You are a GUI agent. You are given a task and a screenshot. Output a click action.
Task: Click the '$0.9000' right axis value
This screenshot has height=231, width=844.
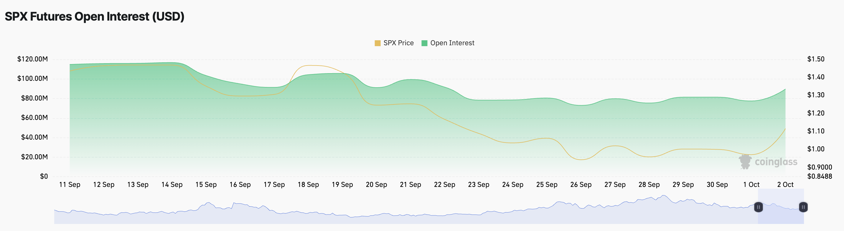(820, 167)
